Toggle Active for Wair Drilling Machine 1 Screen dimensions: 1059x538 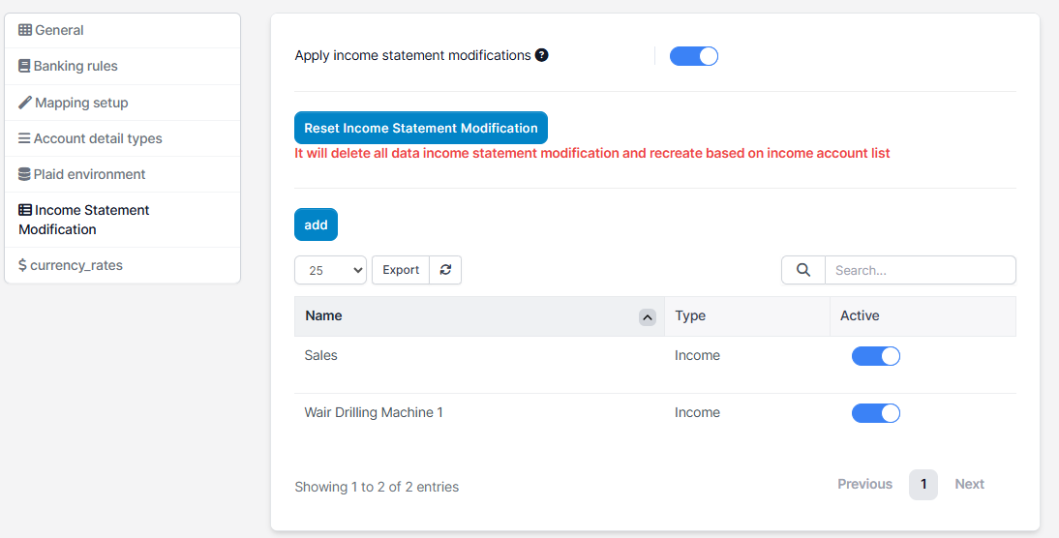pyautogui.click(x=875, y=413)
